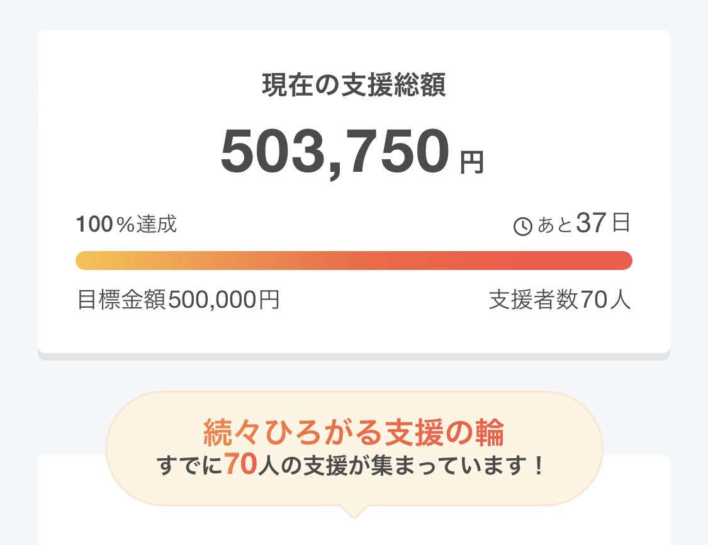This screenshot has height=545, width=708.
Task: Click the 503,750 total amount figure
Action: (335, 152)
